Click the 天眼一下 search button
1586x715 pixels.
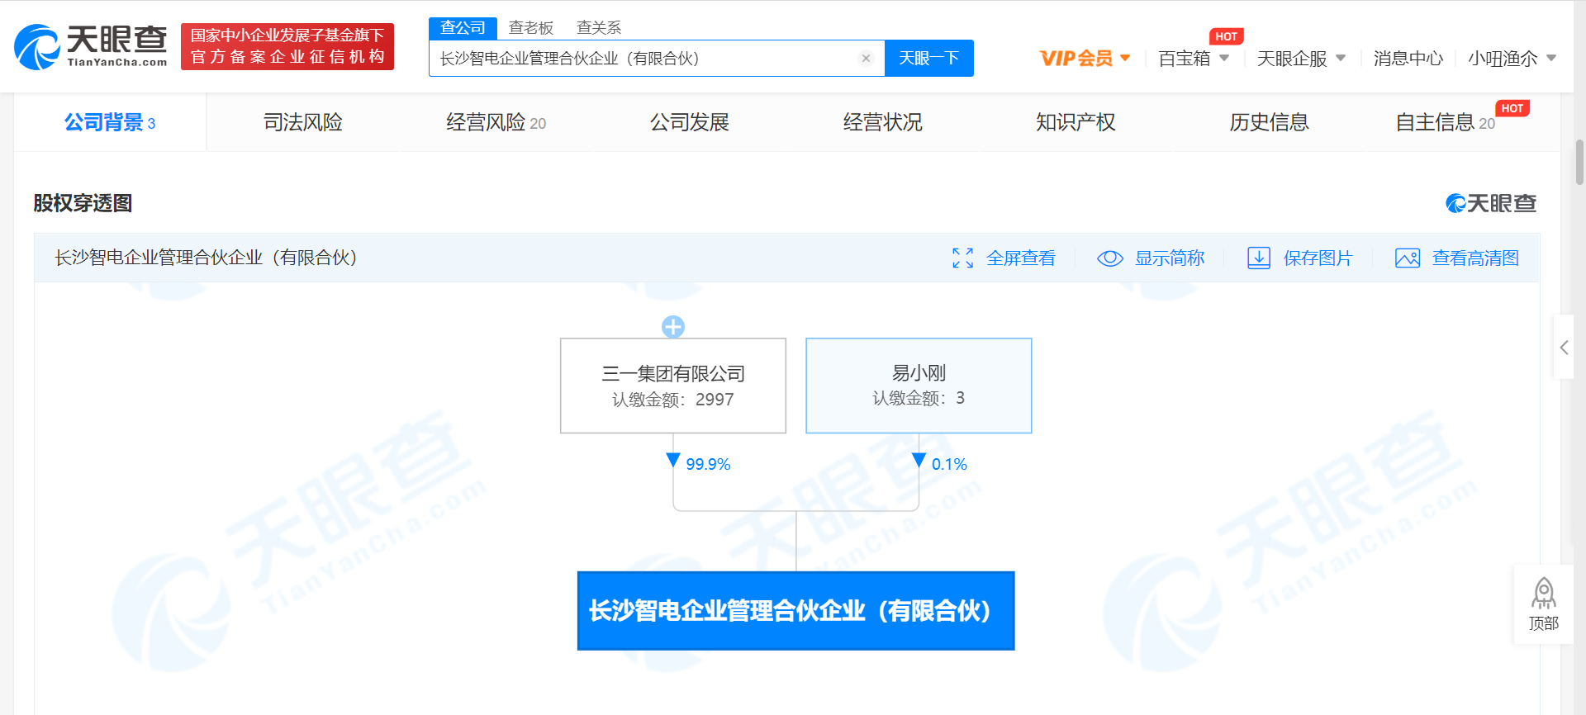928,58
